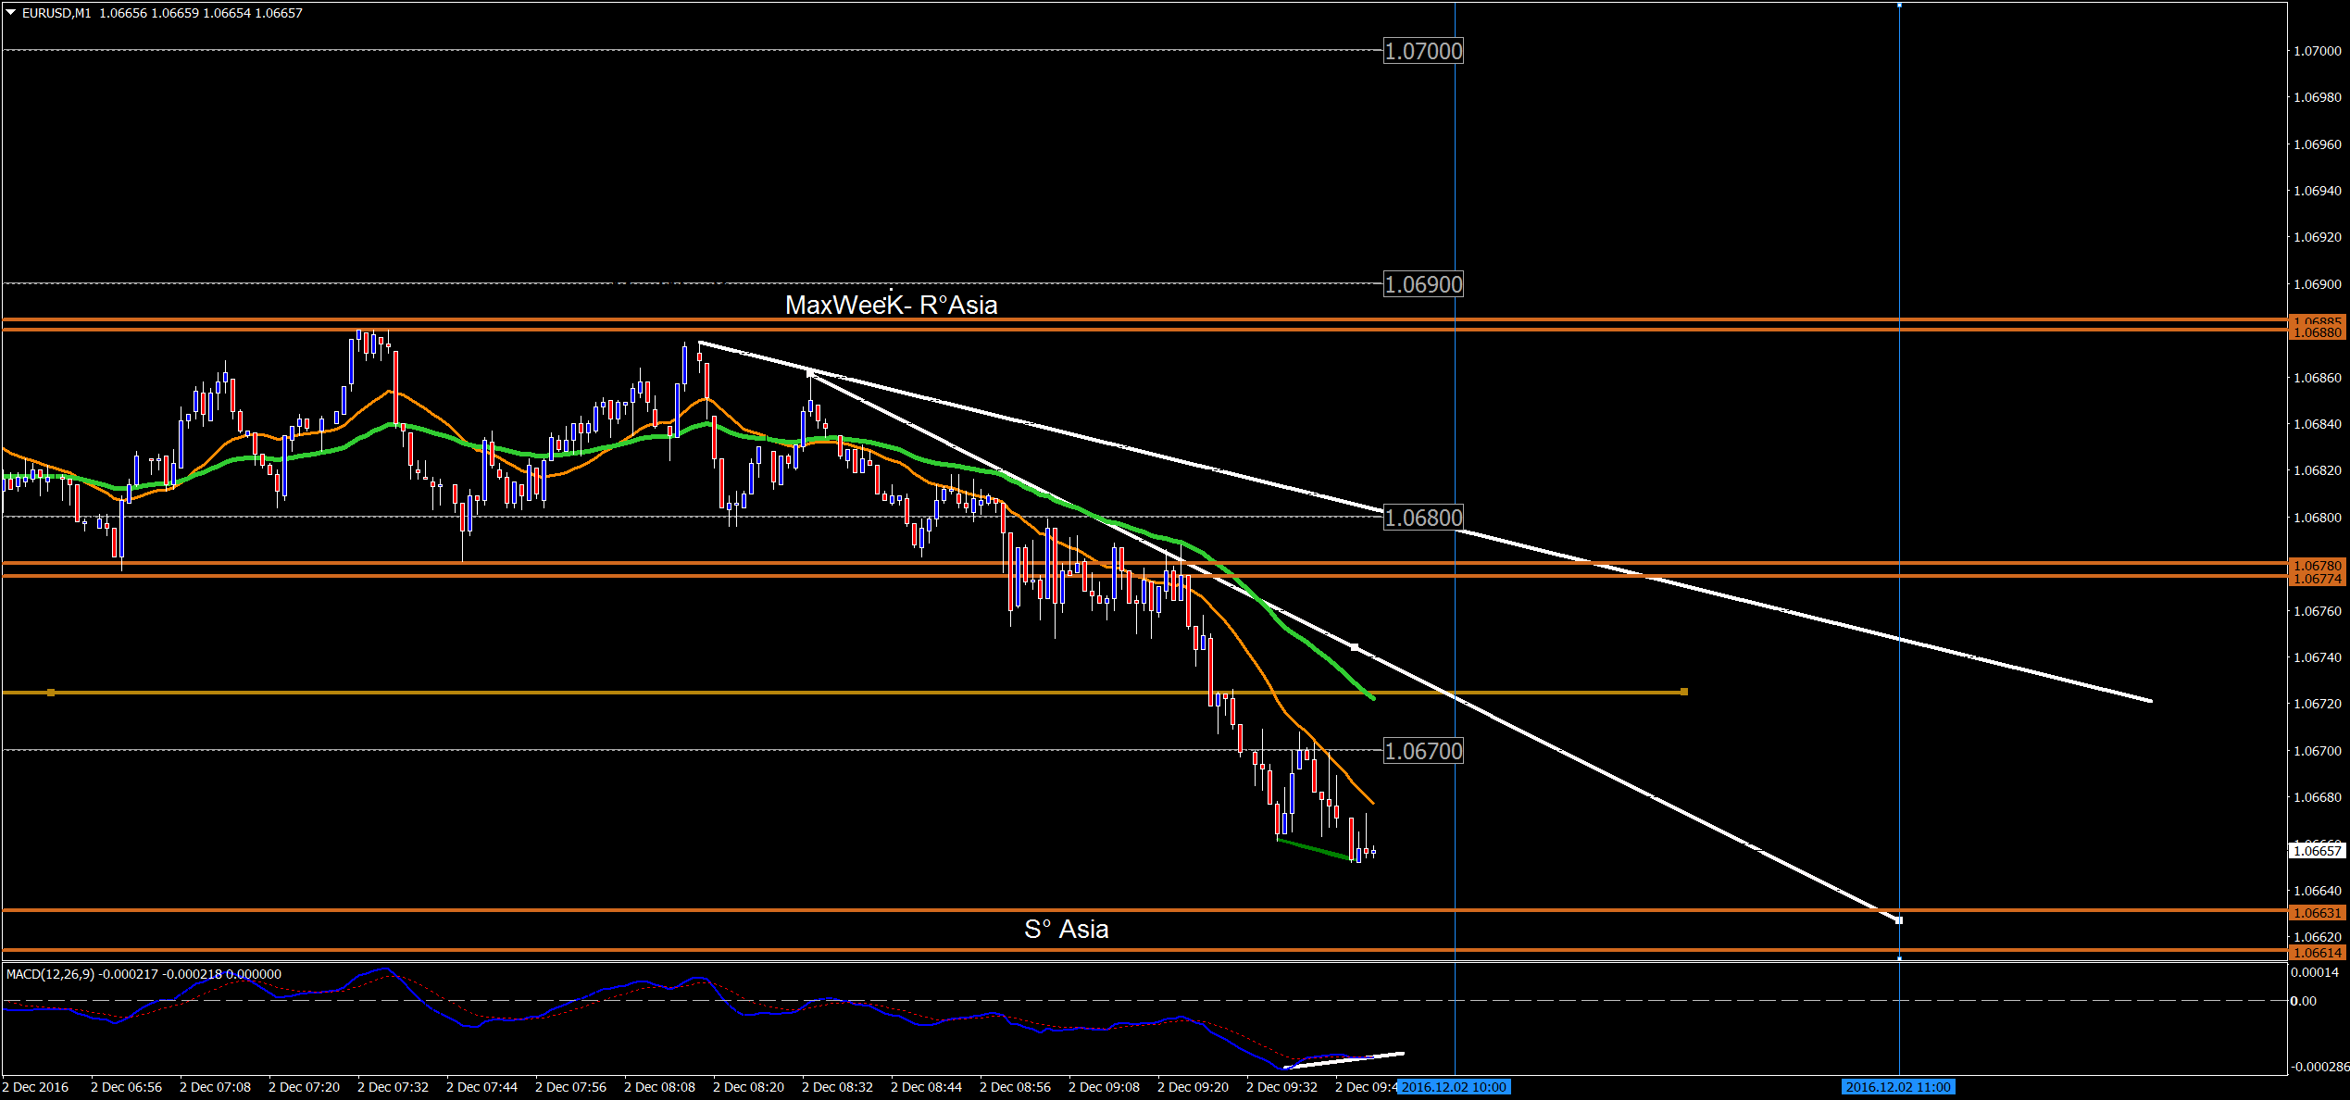The width and height of the screenshot is (2350, 1100).
Task: Click the white current price 1.06657 tag
Action: [x=2317, y=850]
